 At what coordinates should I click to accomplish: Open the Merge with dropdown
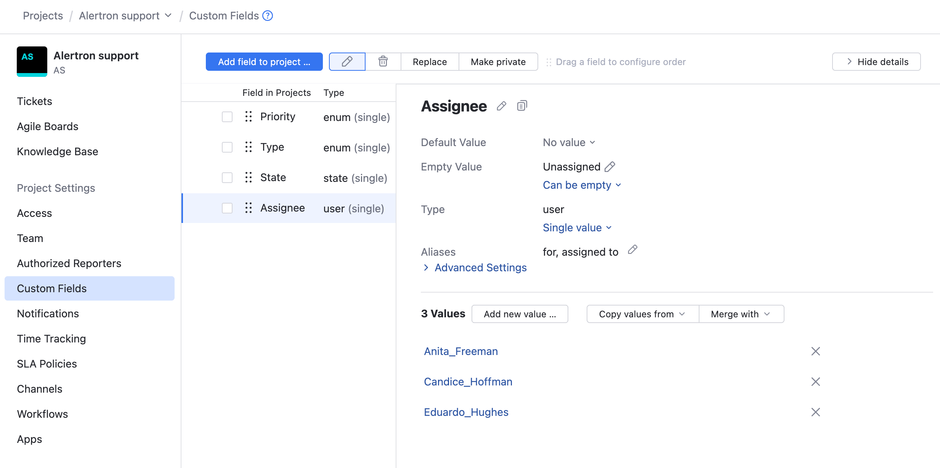click(741, 314)
